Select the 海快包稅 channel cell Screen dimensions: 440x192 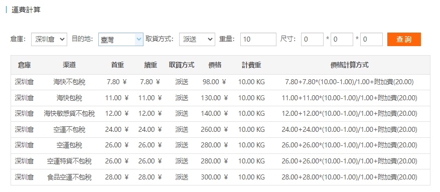69,98
